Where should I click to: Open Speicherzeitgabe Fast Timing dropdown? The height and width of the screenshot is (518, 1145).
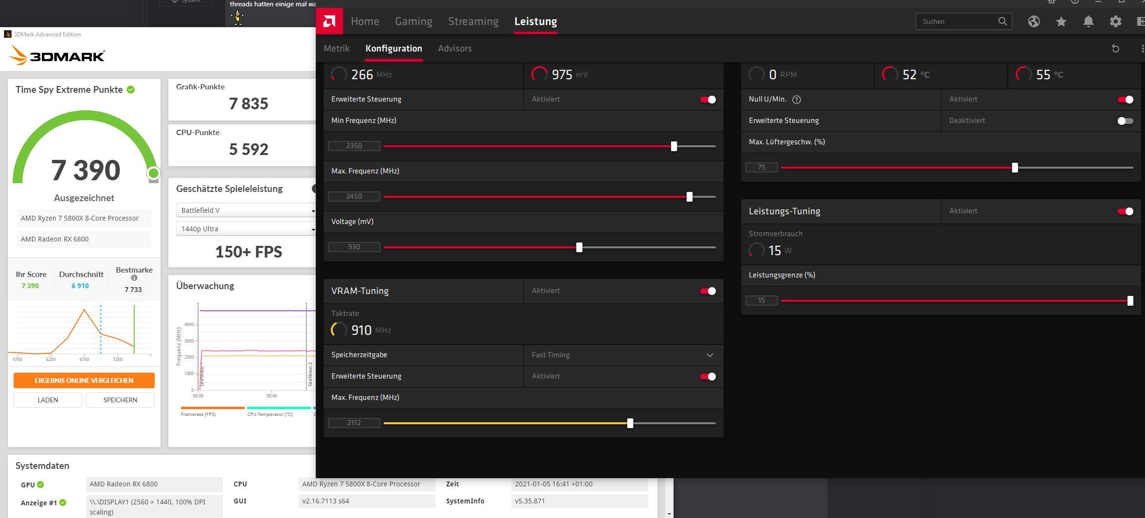point(623,355)
